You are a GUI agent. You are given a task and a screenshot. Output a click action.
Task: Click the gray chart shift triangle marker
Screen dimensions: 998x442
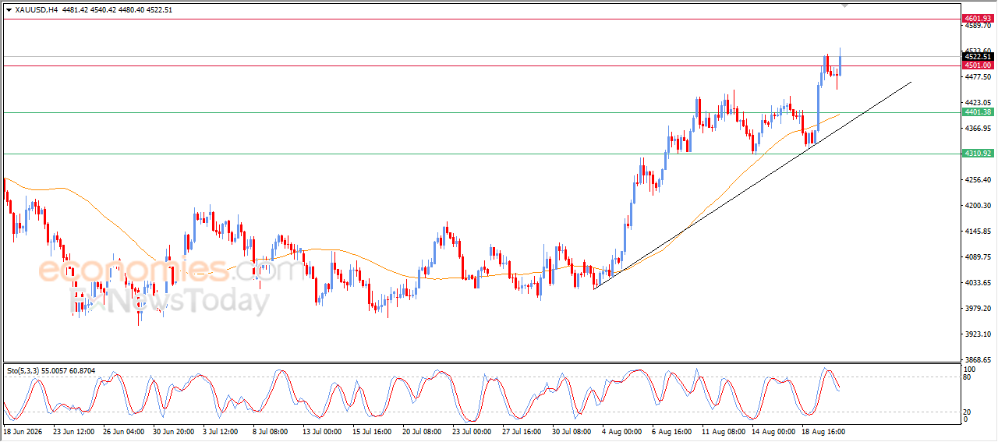[x=846, y=5]
